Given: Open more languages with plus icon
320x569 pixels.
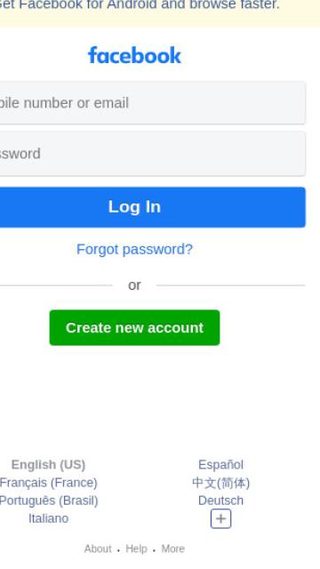Looking at the screenshot, I should (x=220, y=518).
